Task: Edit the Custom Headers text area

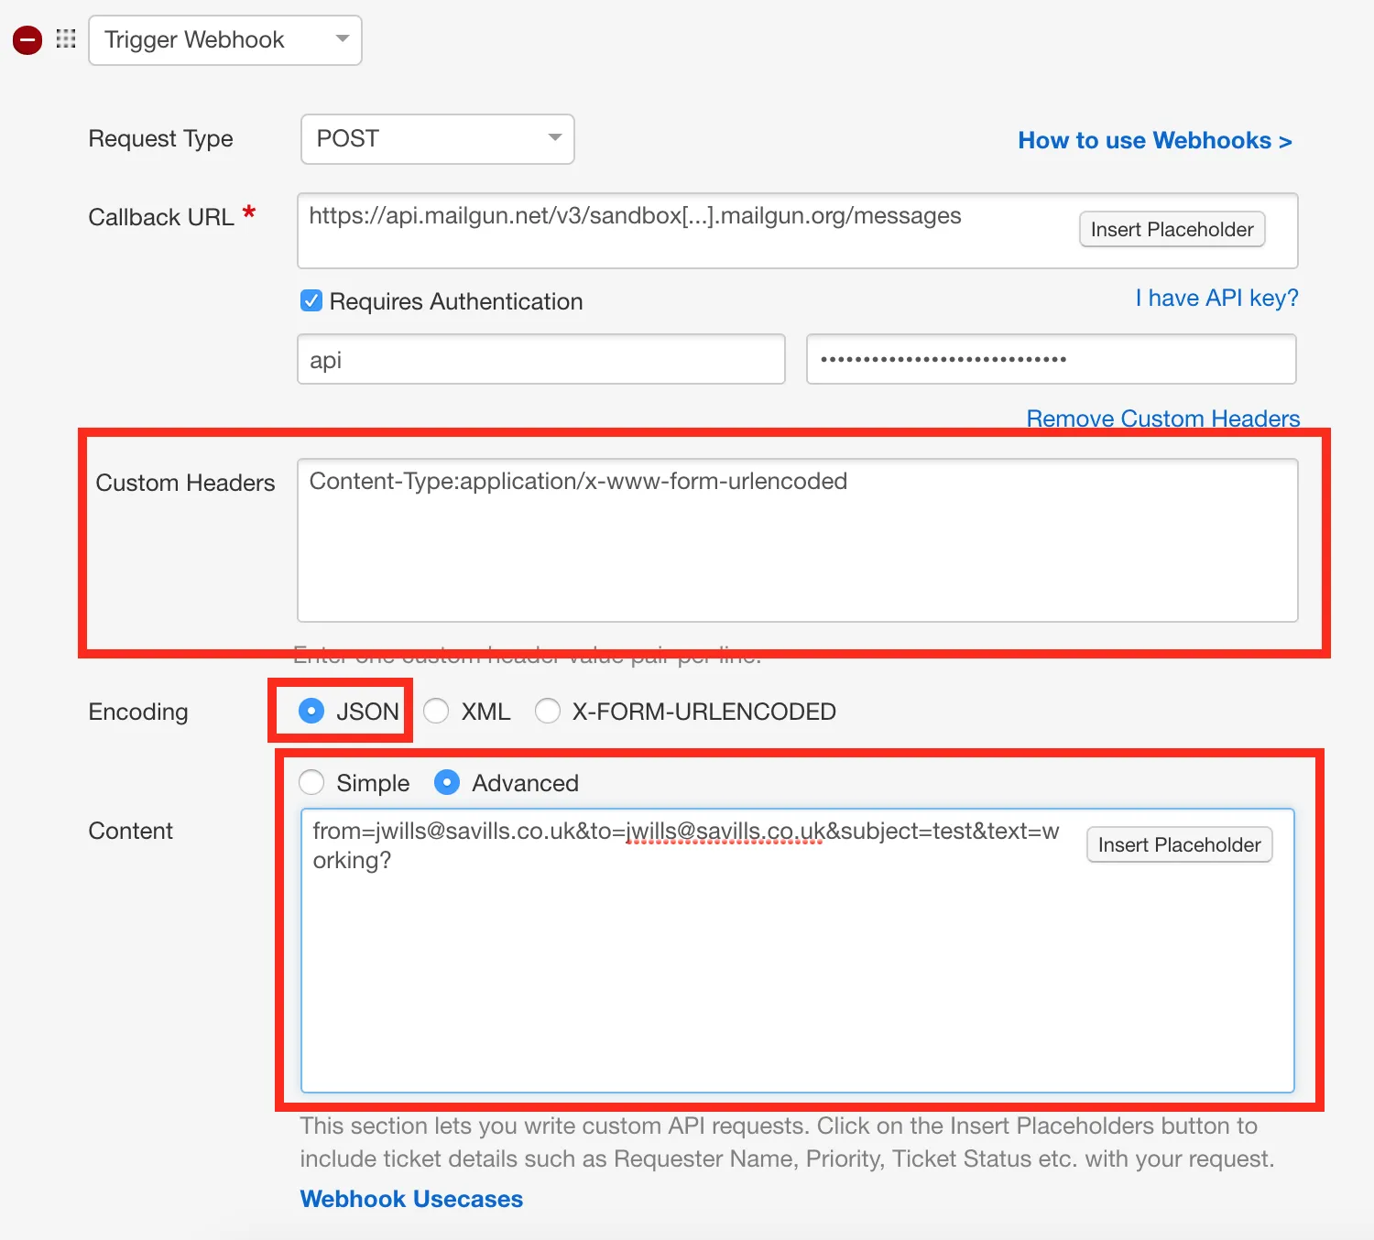Action: pyautogui.click(x=798, y=540)
